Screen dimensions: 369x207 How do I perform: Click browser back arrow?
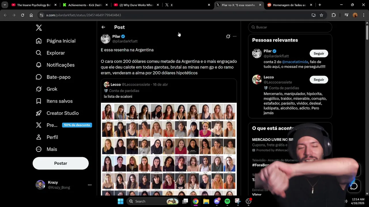click(x=5, y=15)
